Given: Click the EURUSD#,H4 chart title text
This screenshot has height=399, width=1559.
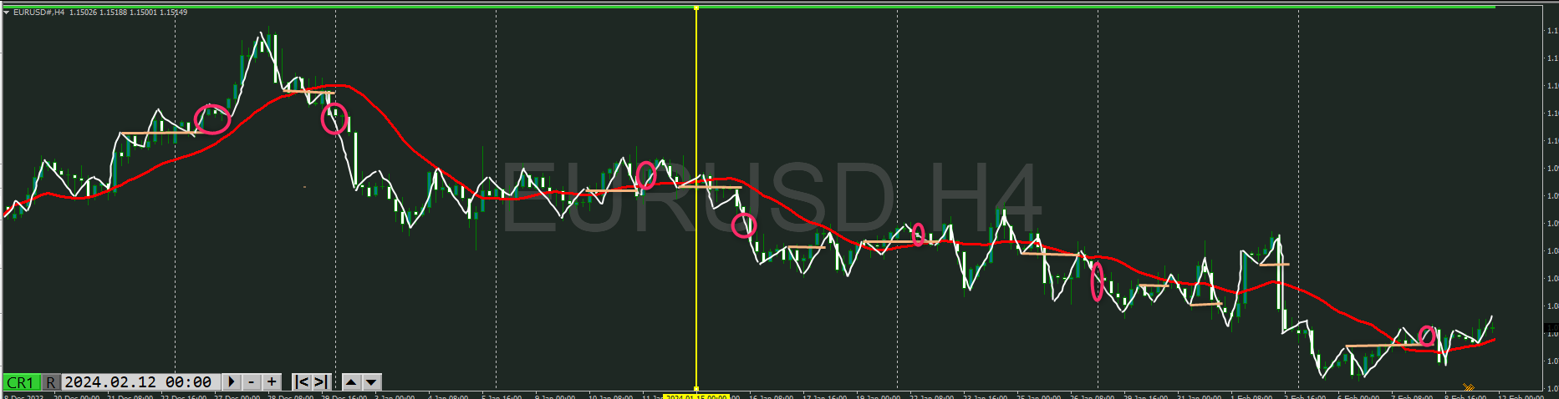Looking at the screenshot, I should 39,13.
